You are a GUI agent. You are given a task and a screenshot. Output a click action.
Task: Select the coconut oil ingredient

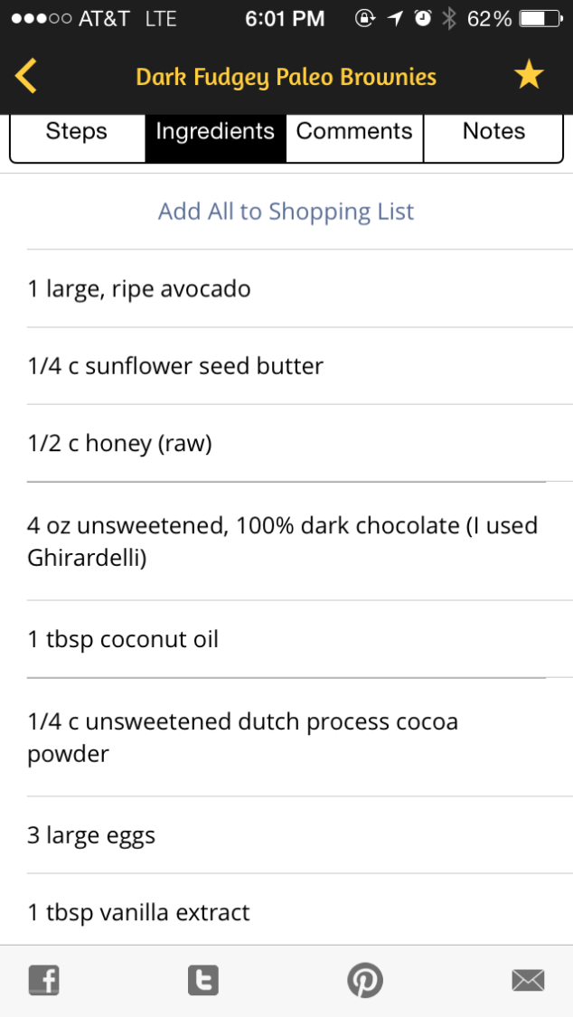click(x=286, y=639)
